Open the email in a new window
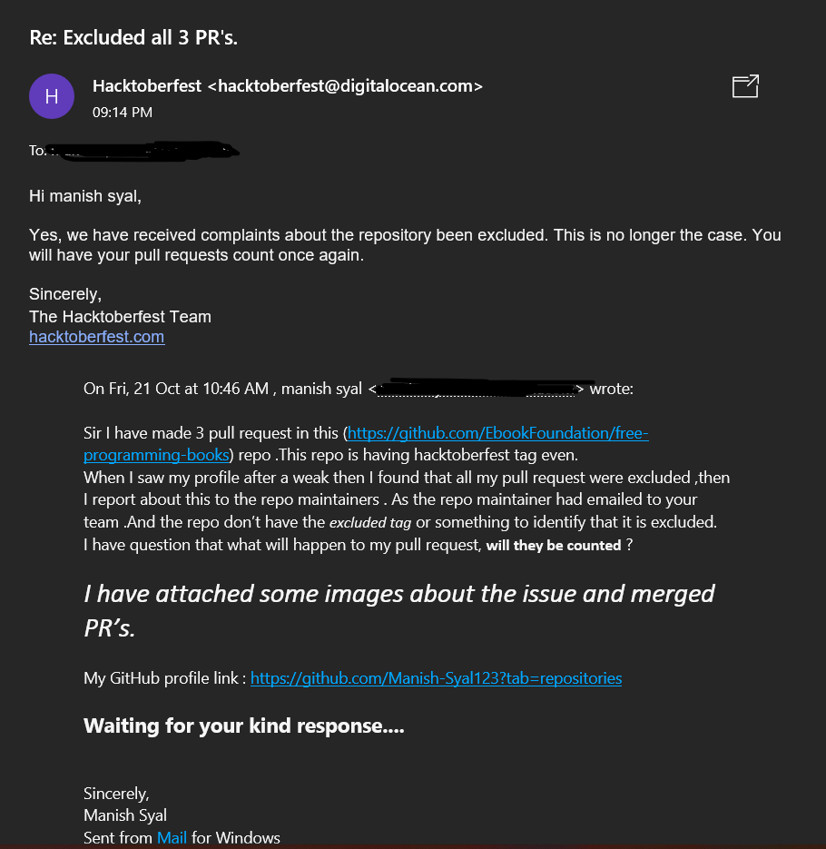 [744, 86]
